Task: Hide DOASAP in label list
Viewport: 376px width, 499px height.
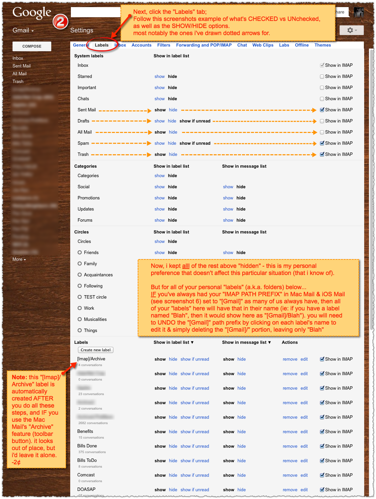Action: pos(173,490)
